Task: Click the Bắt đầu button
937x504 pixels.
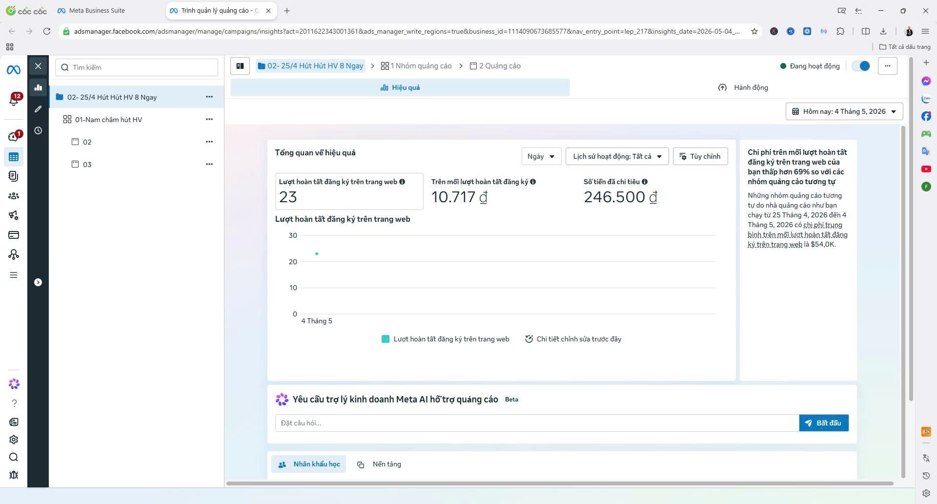Action: (824, 423)
